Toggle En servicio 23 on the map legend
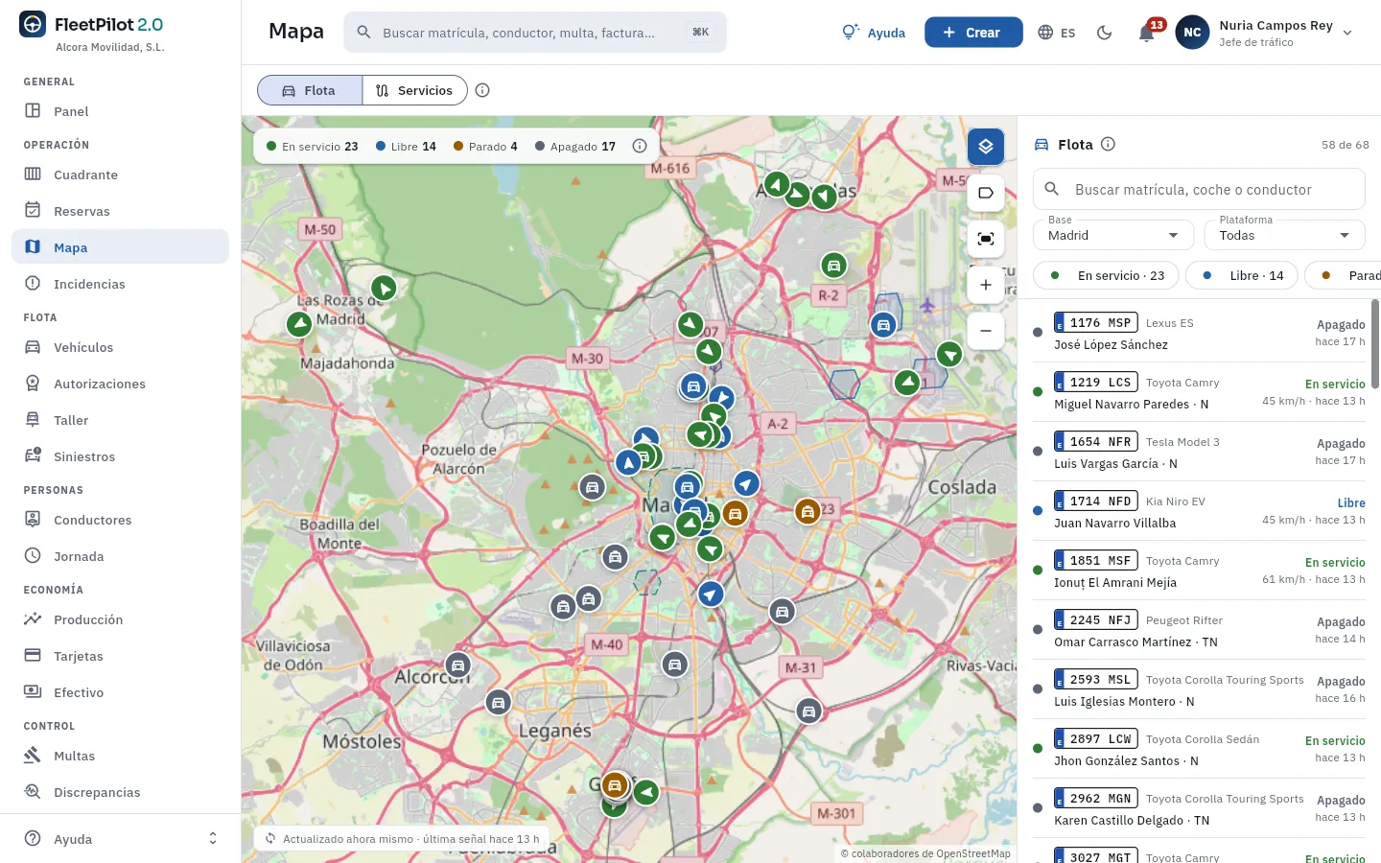1381x863 pixels. pyautogui.click(x=313, y=147)
